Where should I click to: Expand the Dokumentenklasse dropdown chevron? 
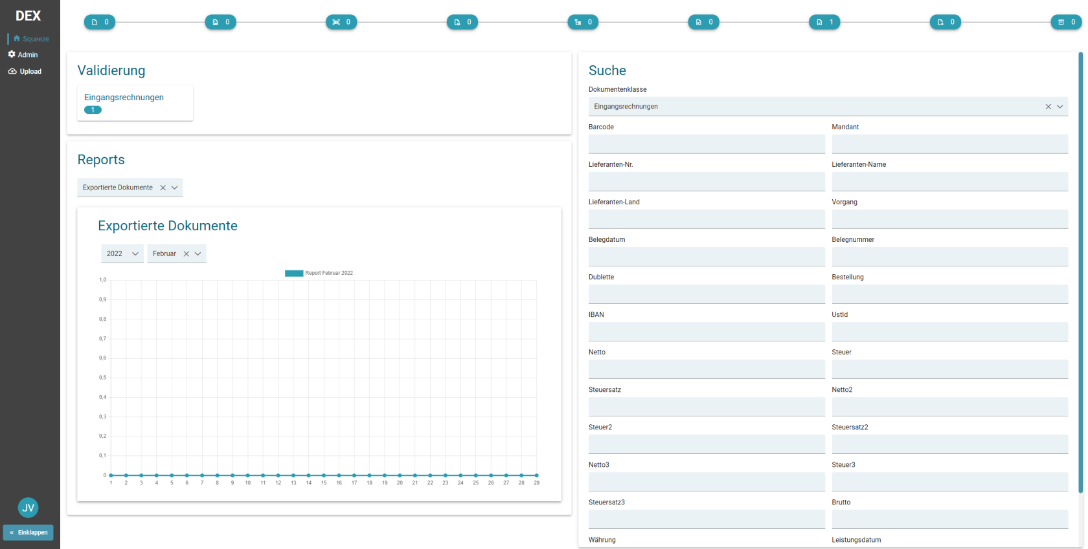point(1060,107)
